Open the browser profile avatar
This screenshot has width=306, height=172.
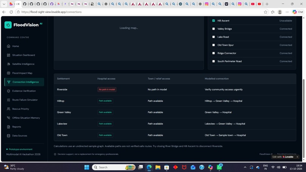pyautogui.click(x=280, y=12)
